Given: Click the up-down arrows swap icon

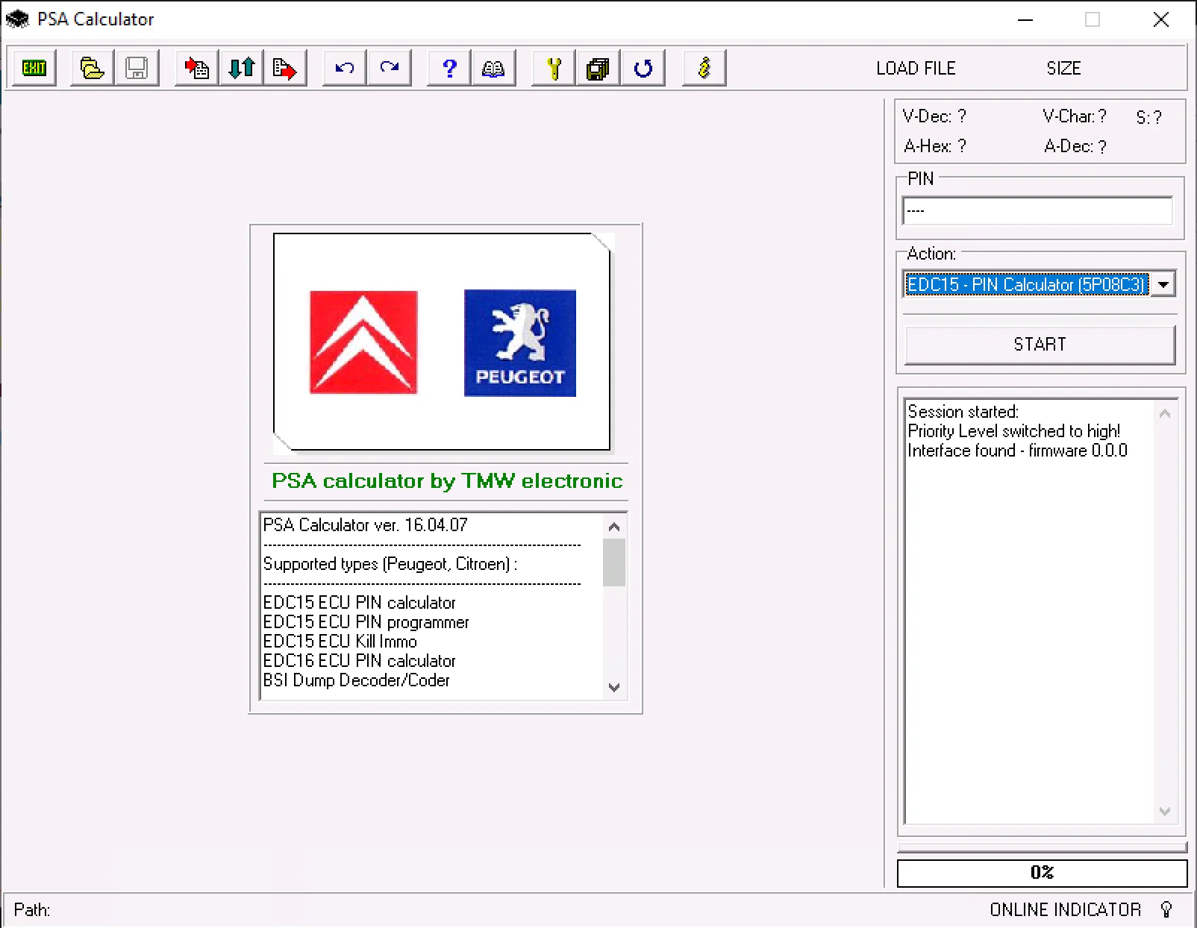Looking at the screenshot, I should tap(241, 68).
